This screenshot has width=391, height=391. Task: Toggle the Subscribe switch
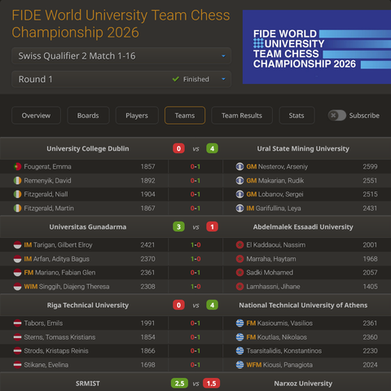[x=336, y=116]
